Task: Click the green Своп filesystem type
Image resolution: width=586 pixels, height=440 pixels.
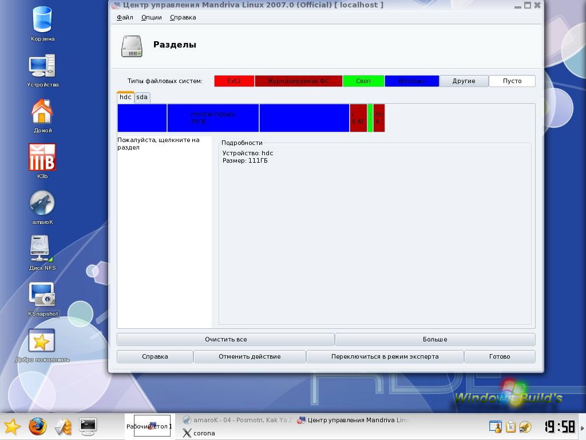Action: (x=363, y=81)
